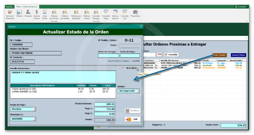This screenshot has width=254, height=135.
Task: Select the row with state En Proceso
Action: [x=194, y=63]
